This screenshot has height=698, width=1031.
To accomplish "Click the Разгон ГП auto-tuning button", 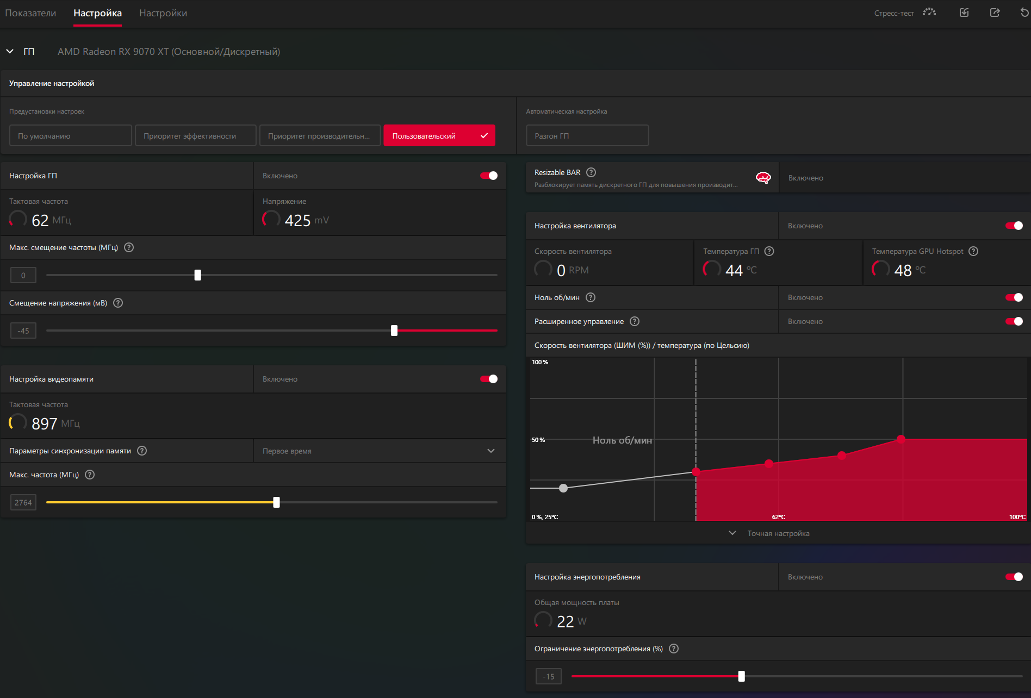I will [587, 135].
